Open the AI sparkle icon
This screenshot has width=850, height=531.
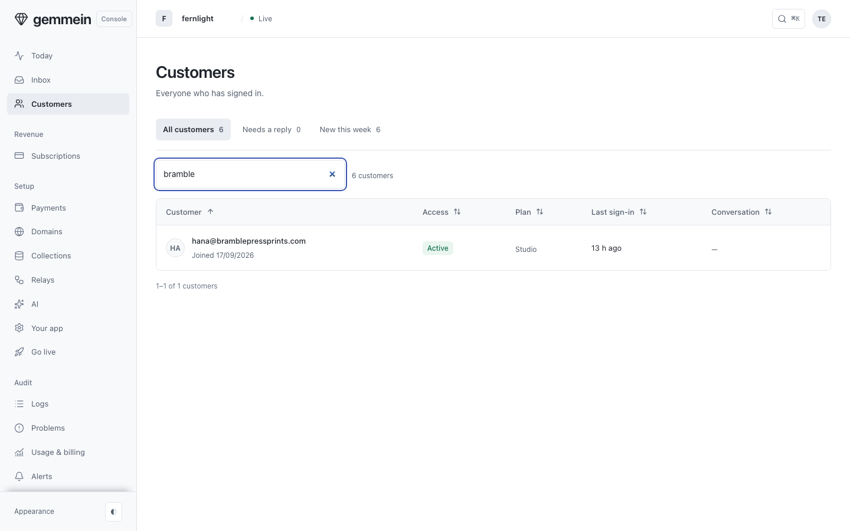[19, 304]
